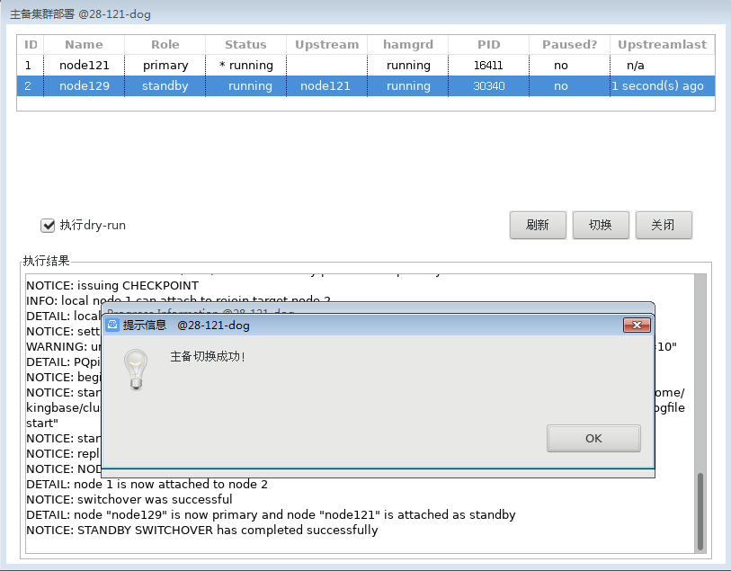Click the Name column header
The width and height of the screenshot is (731, 571).
coord(84,45)
